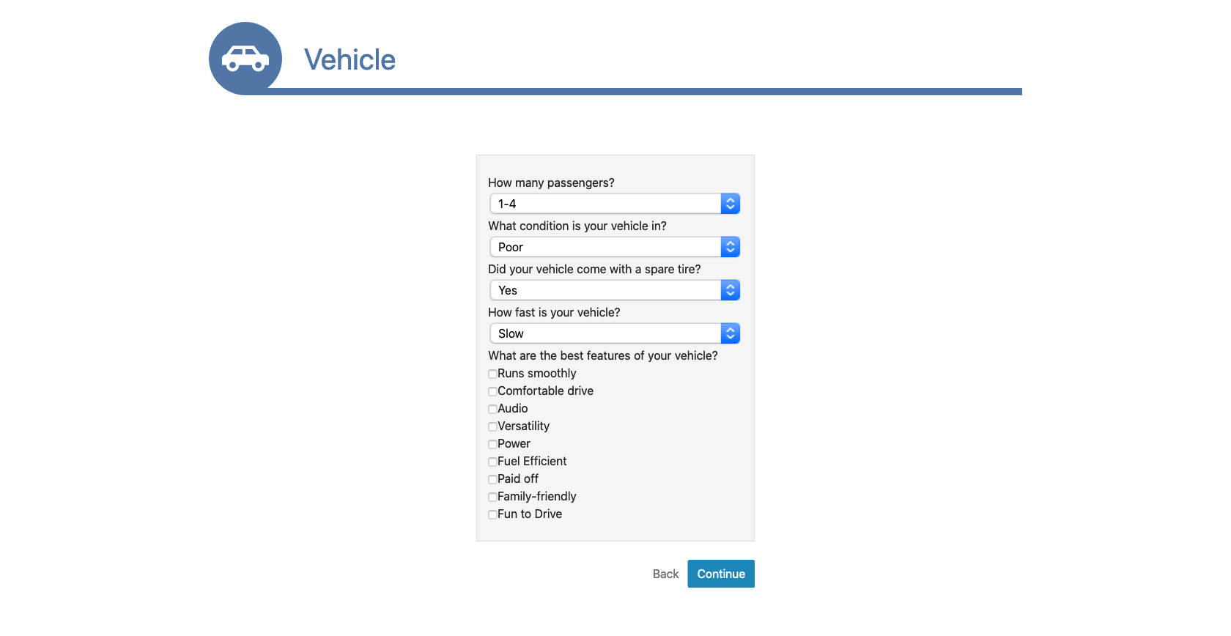Tick the Audio checkbox
The image size is (1231, 636).
(x=492, y=409)
